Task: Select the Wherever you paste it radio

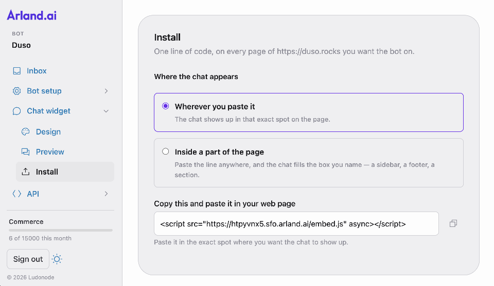Action: click(x=165, y=106)
